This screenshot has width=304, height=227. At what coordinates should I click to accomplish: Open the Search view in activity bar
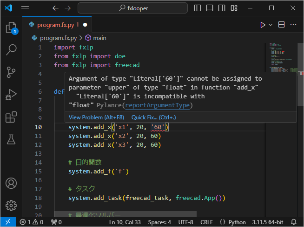11,50
